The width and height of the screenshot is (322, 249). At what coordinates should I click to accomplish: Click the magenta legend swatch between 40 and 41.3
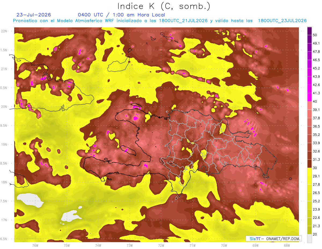(309, 97)
